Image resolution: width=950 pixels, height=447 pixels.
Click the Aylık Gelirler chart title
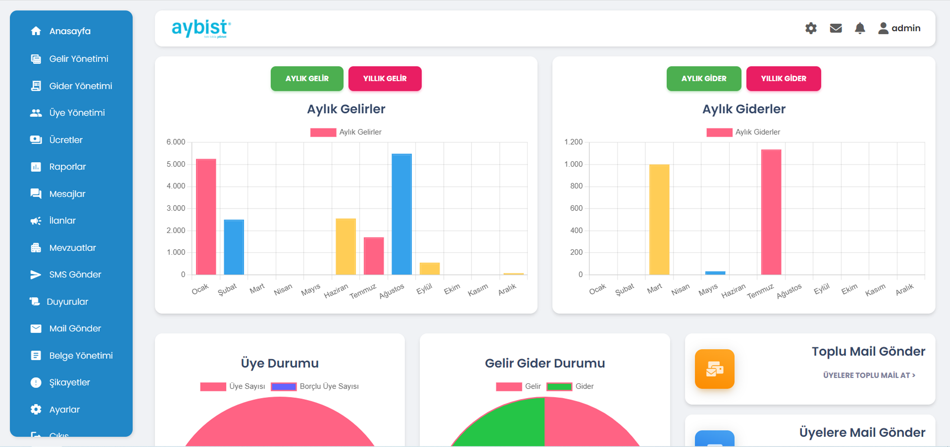pyautogui.click(x=346, y=109)
